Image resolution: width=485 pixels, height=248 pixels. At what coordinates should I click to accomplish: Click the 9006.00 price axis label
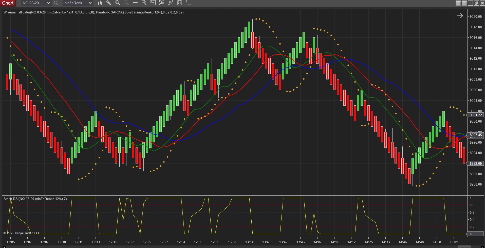point(476,90)
